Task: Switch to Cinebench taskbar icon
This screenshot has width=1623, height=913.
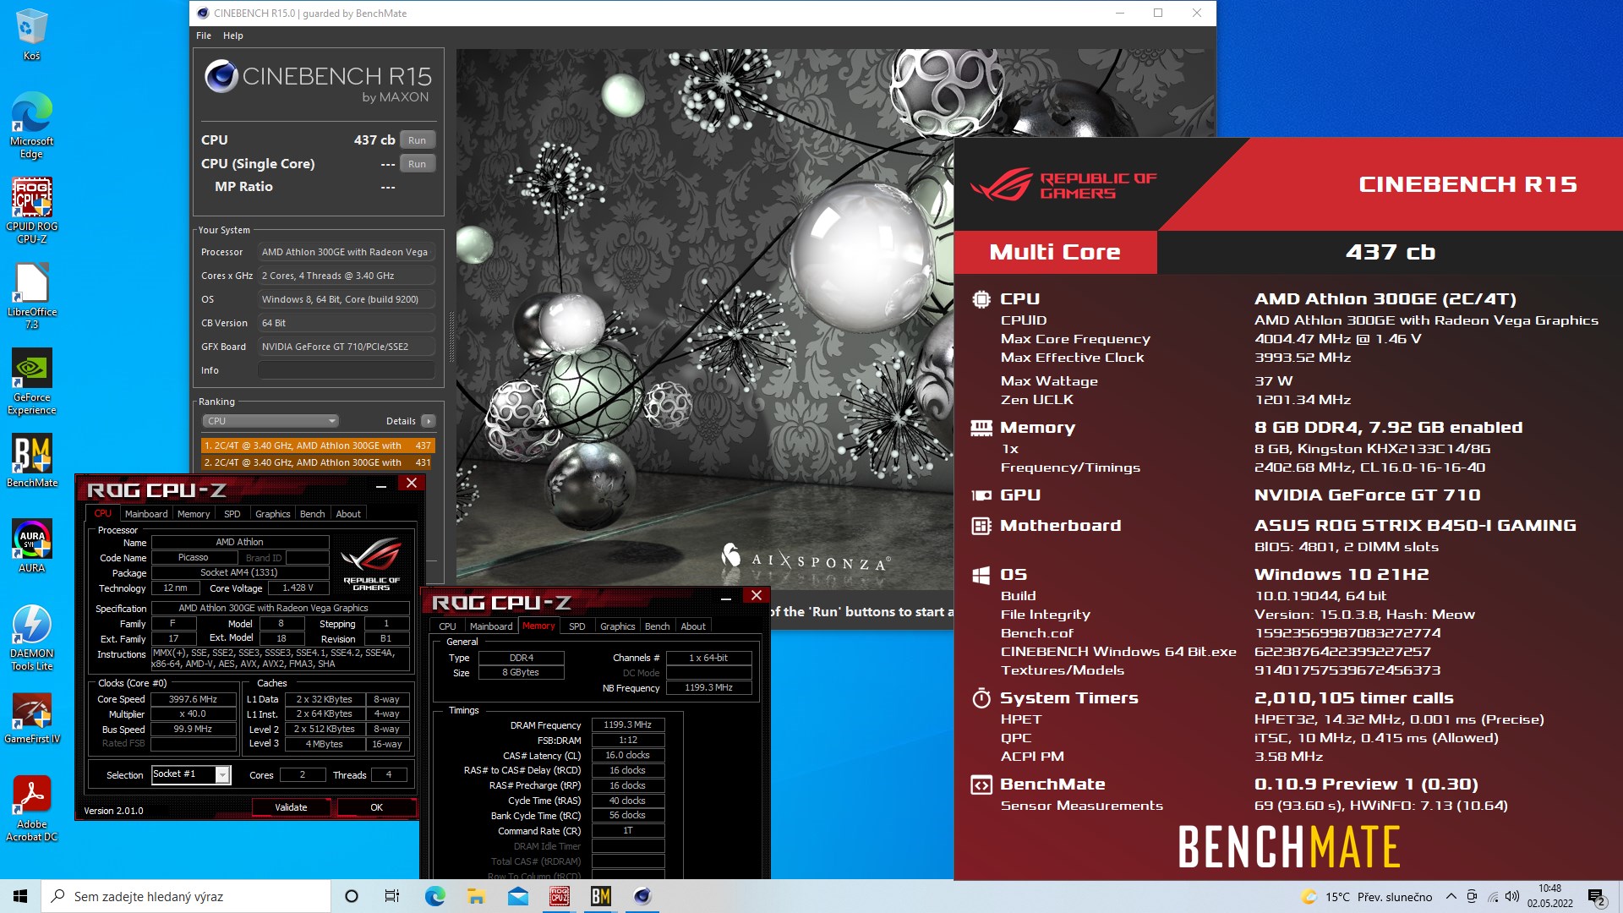Action: coord(642,896)
